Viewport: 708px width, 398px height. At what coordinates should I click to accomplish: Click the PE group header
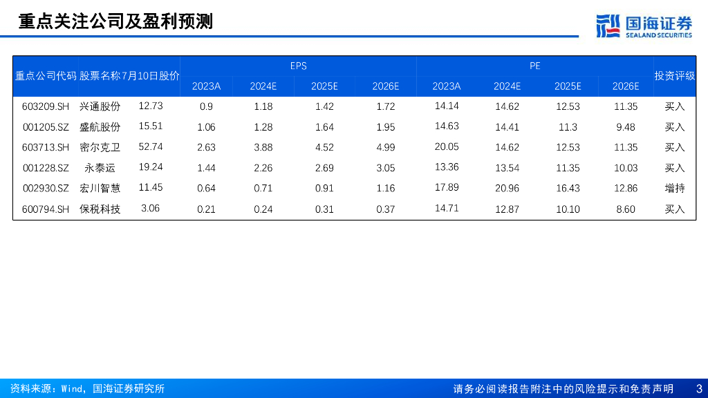534,66
